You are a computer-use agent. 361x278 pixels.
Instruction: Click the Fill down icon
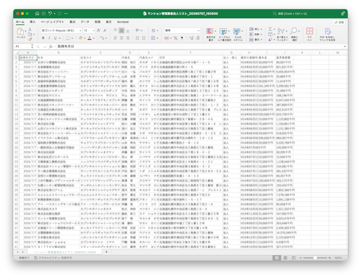(x=270, y=34)
